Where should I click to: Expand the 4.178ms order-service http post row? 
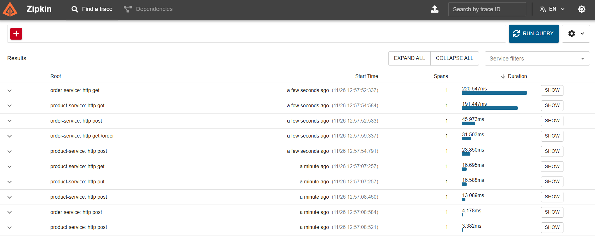coord(10,212)
